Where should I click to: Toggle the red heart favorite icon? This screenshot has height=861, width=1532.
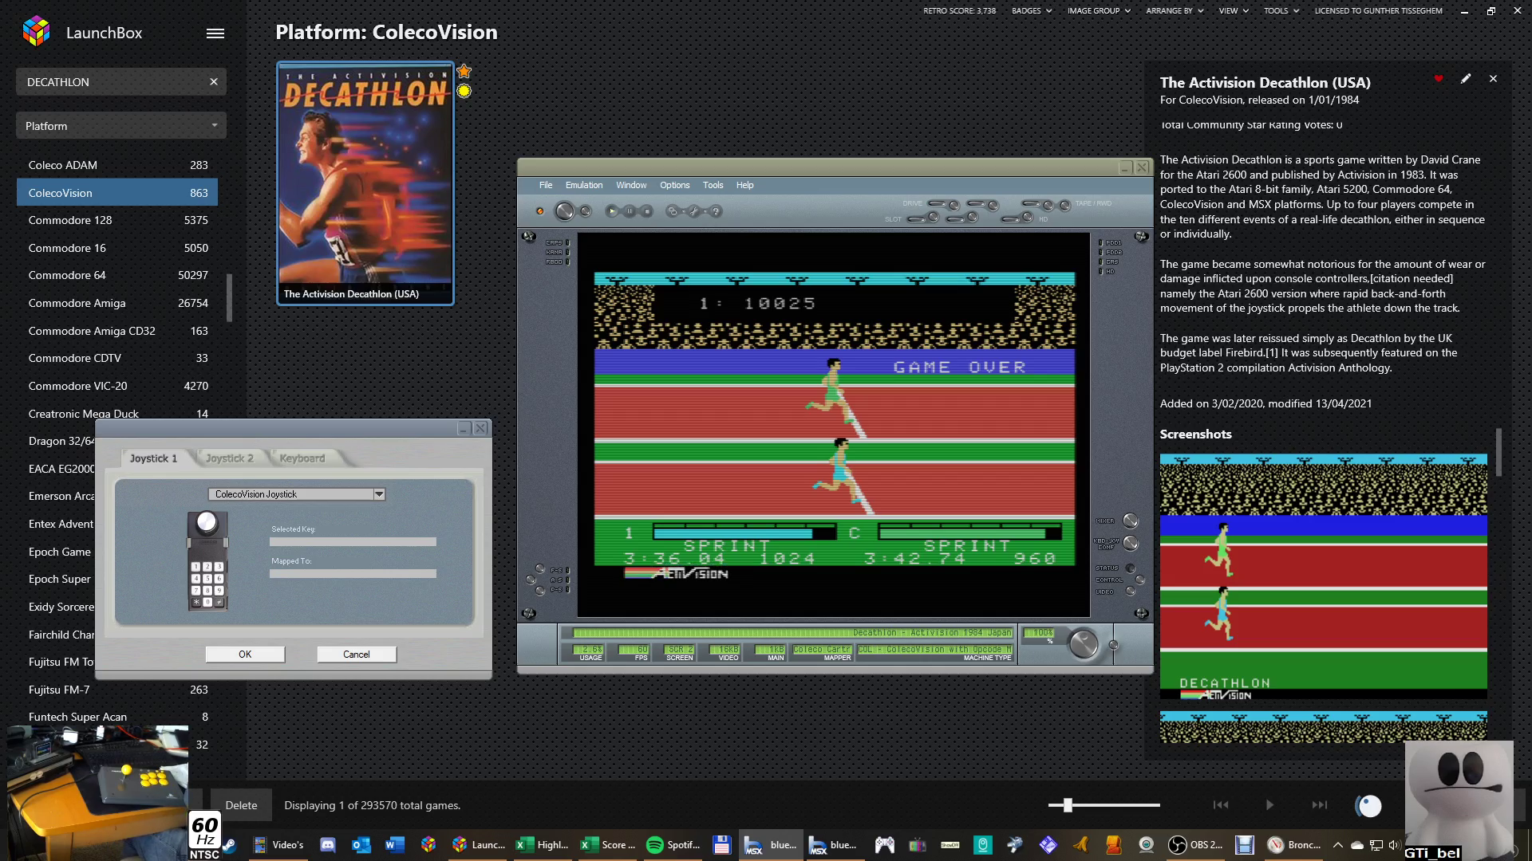click(1439, 79)
